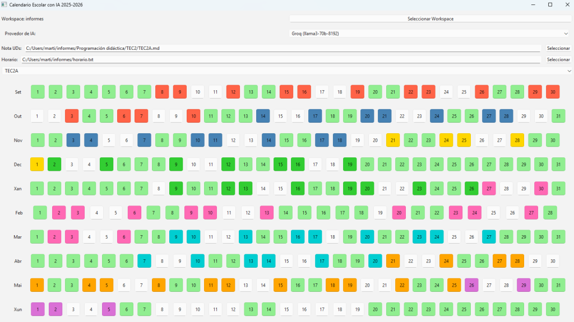Focus the Nota UDs file path field

283,48
